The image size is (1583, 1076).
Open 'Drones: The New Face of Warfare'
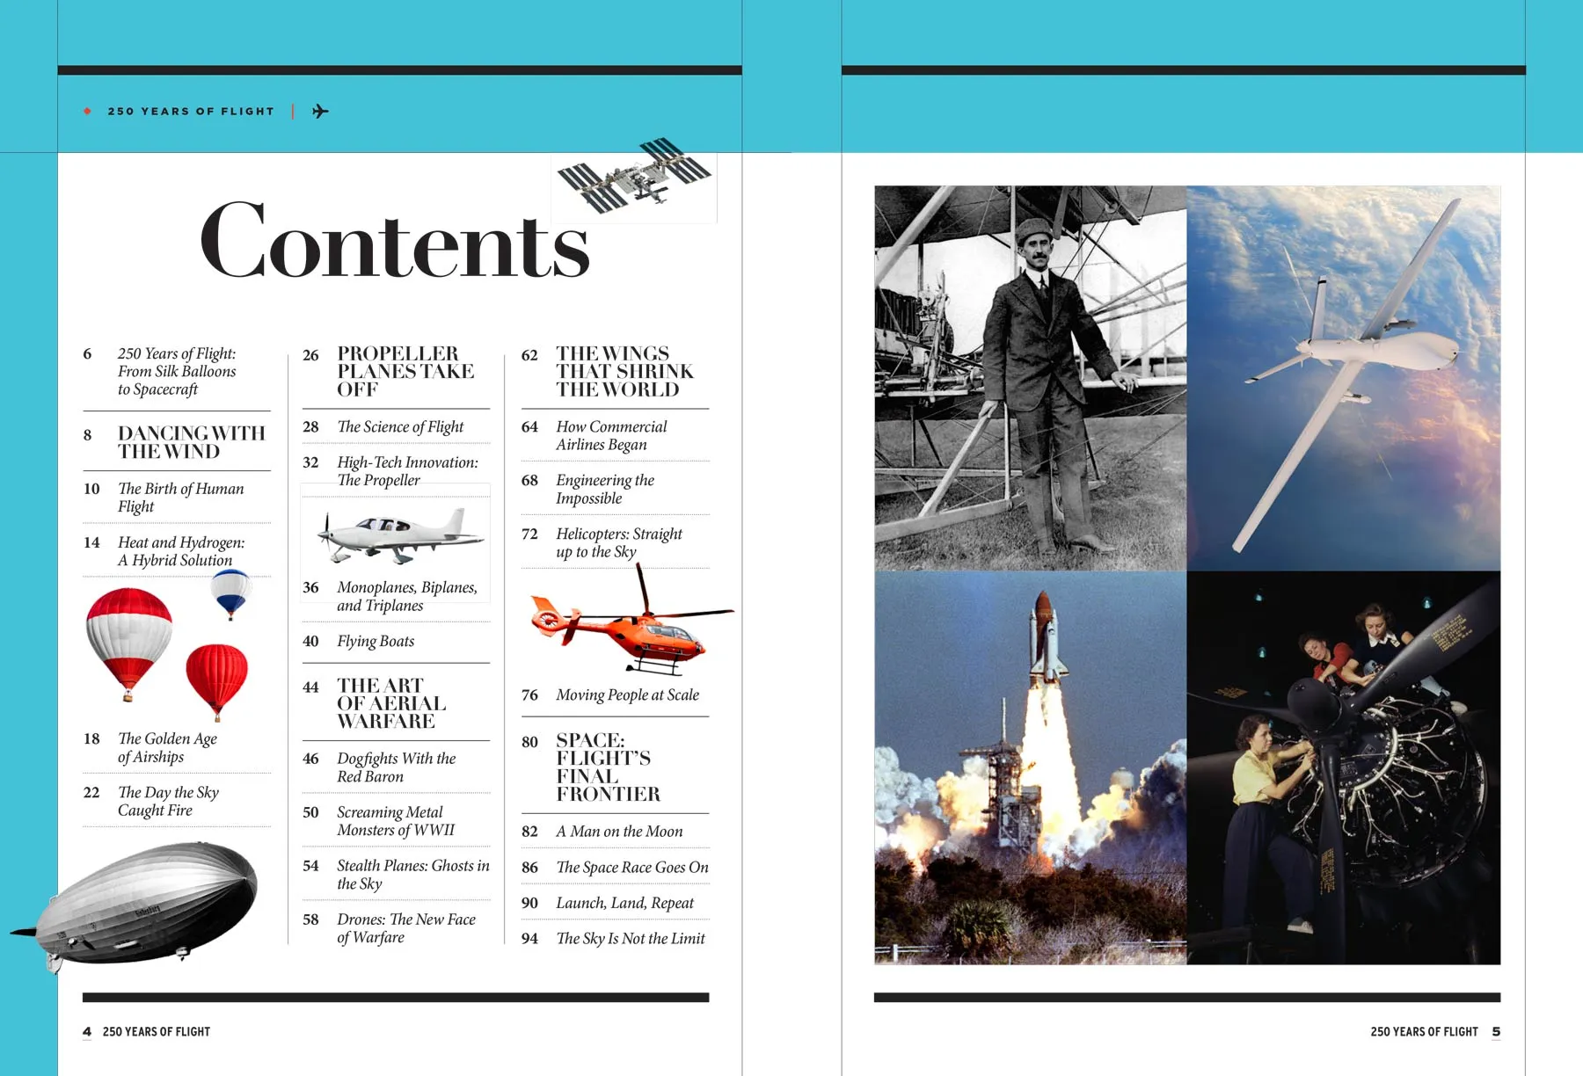point(405,928)
